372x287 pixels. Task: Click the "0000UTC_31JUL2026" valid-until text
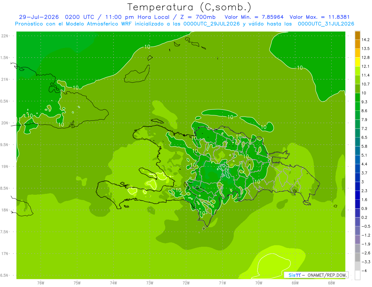[326, 24]
